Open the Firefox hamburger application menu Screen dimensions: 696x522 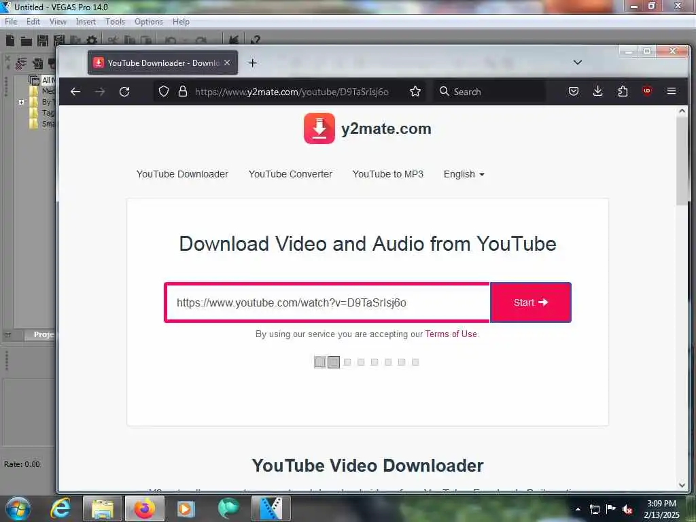pyautogui.click(x=671, y=91)
